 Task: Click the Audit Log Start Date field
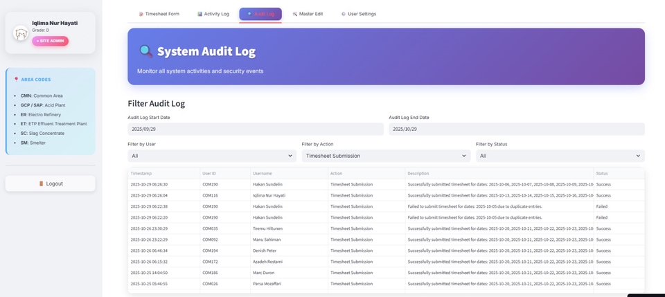pyautogui.click(x=255, y=129)
